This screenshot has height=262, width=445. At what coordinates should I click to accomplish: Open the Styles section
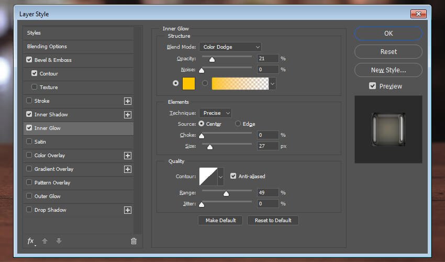(79, 33)
